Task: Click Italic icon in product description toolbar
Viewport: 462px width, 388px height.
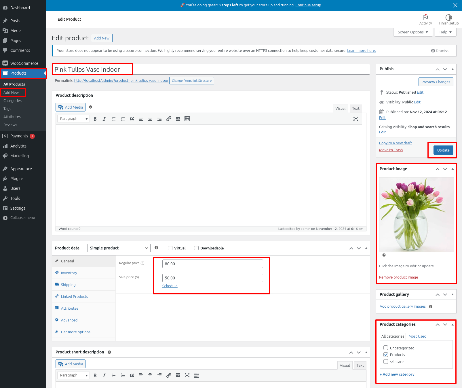Action: (x=104, y=119)
